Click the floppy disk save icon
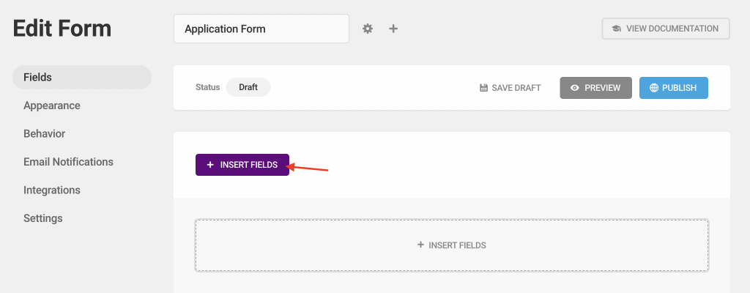The height and width of the screenshot is (293, 750). [483, 88]
